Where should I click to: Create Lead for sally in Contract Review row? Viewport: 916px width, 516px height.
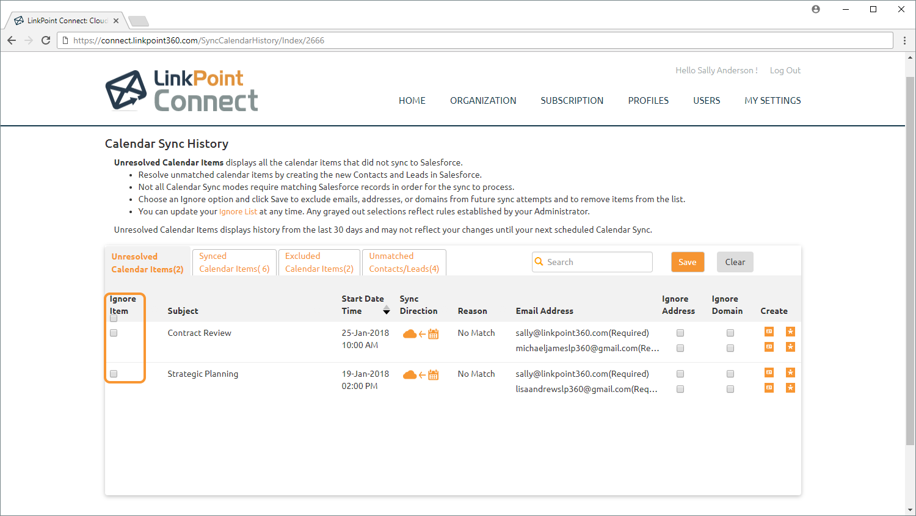pos(790,332)
